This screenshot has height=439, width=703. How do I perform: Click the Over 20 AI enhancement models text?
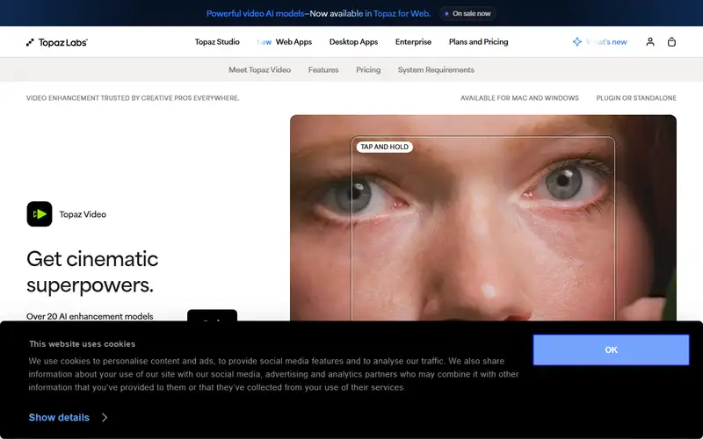point(90,316)
